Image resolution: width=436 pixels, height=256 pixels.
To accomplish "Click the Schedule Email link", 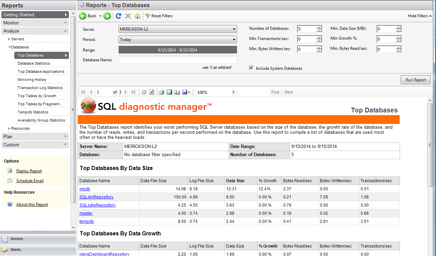I will point(30,181).
